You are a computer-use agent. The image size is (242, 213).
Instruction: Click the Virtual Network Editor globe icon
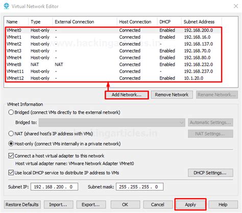(6, 6)
